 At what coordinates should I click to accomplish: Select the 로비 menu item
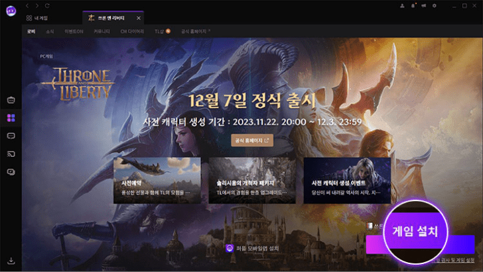[x=31, y=31]
